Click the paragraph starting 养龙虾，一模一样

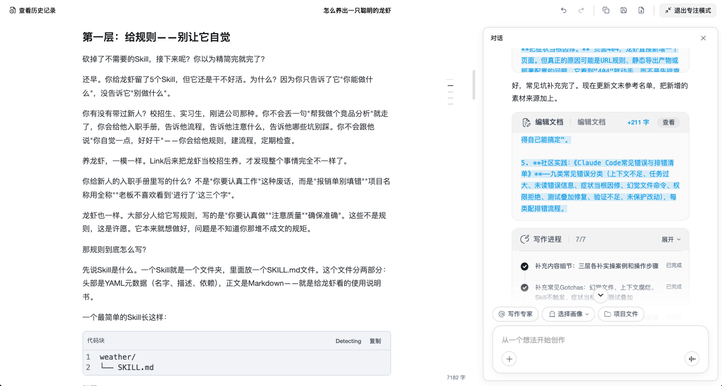pos(215,161)
